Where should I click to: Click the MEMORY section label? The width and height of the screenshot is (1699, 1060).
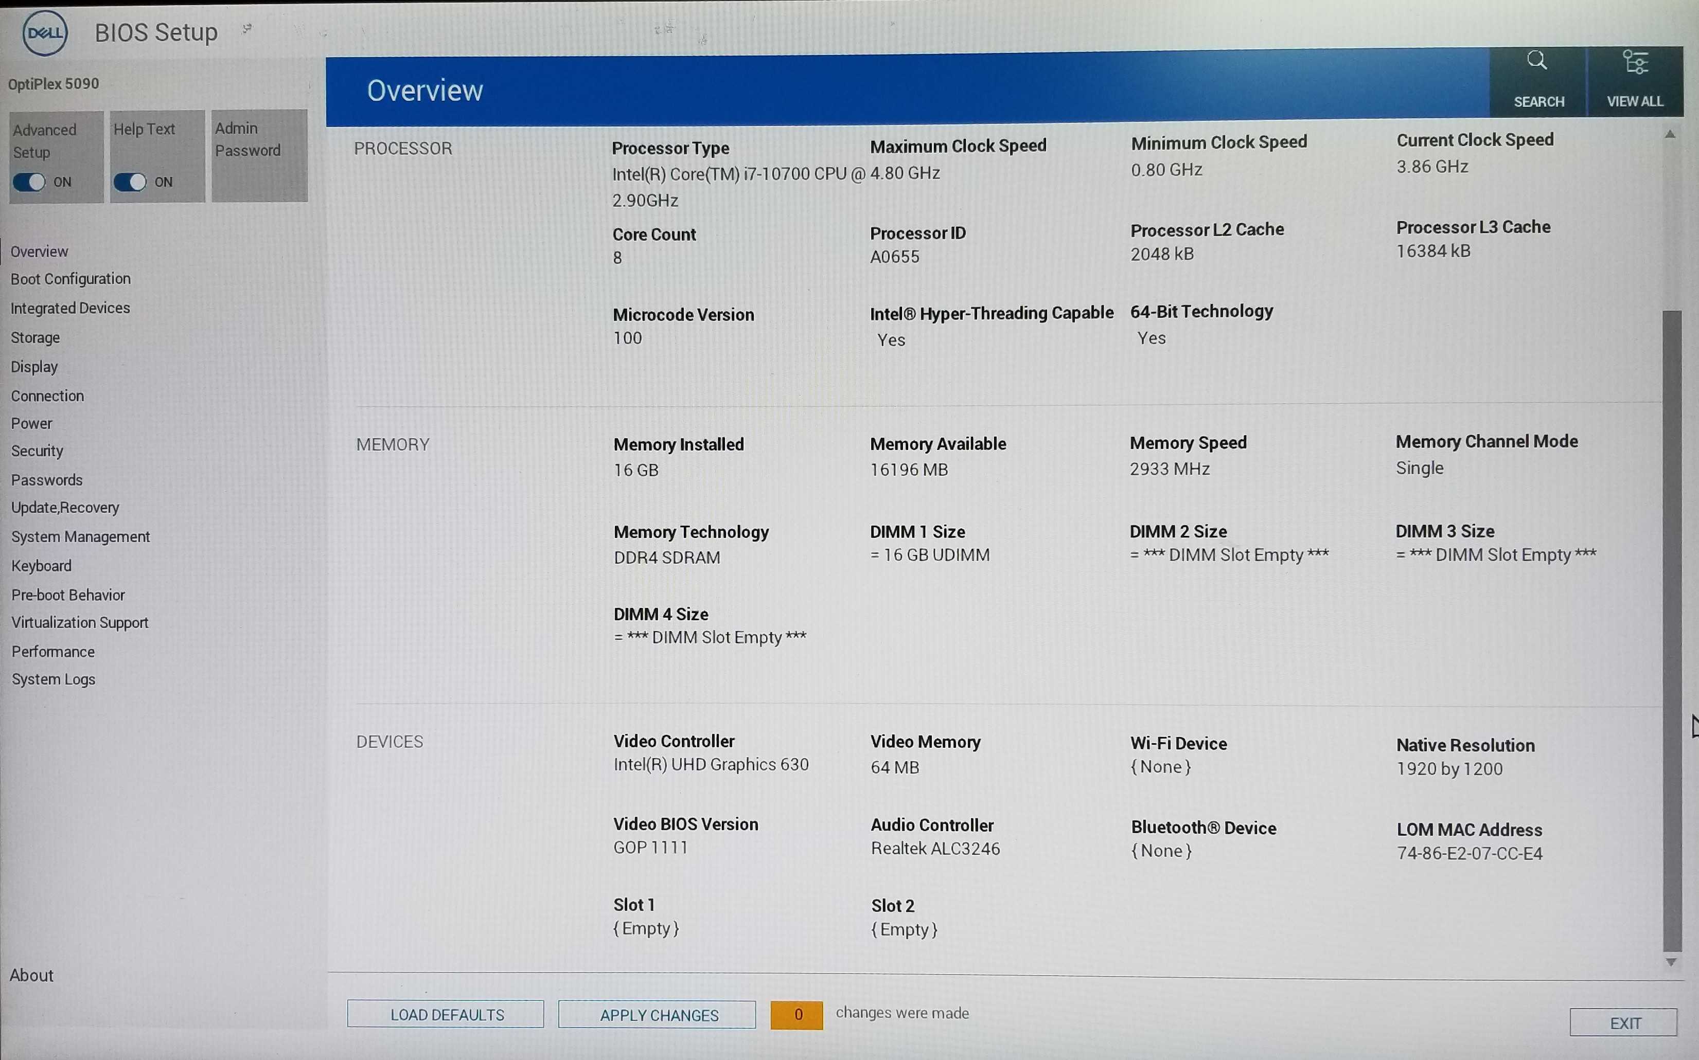coord(393,444)
